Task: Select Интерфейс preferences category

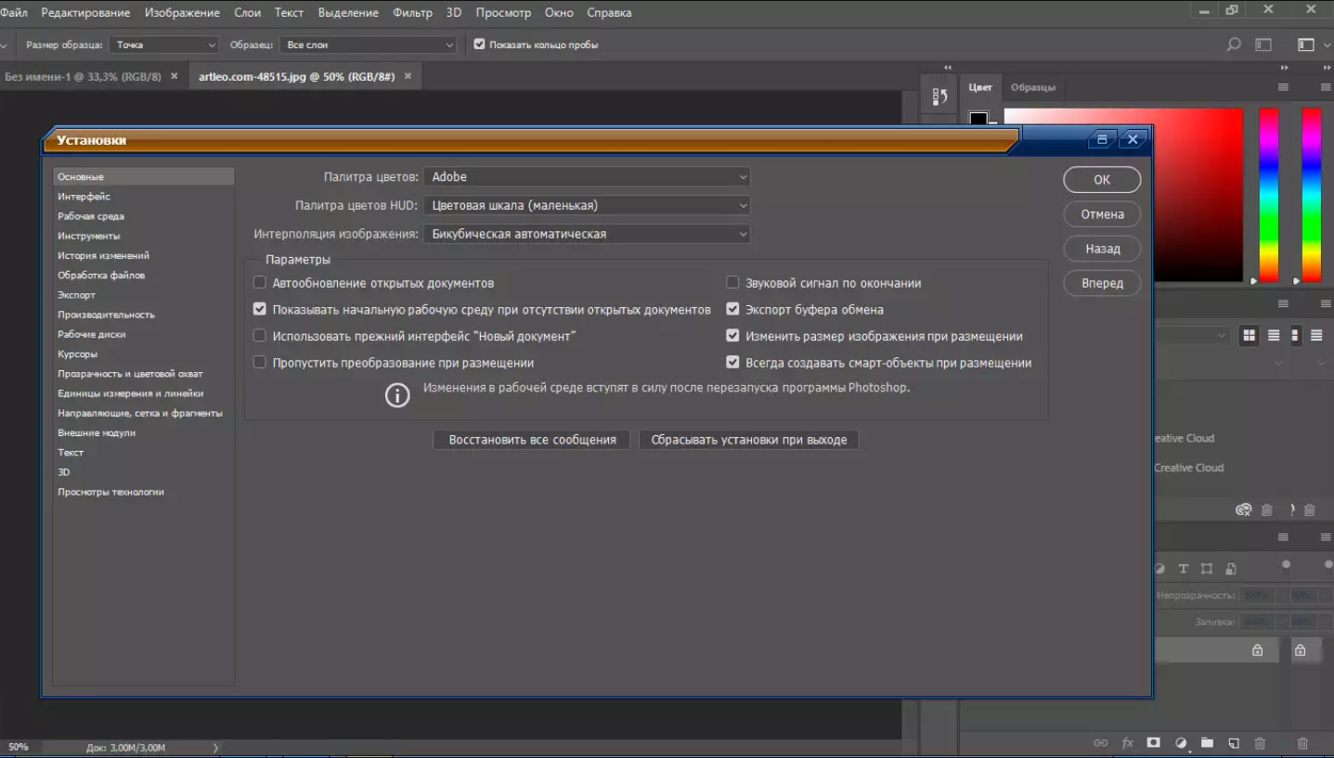Action: 143,197
